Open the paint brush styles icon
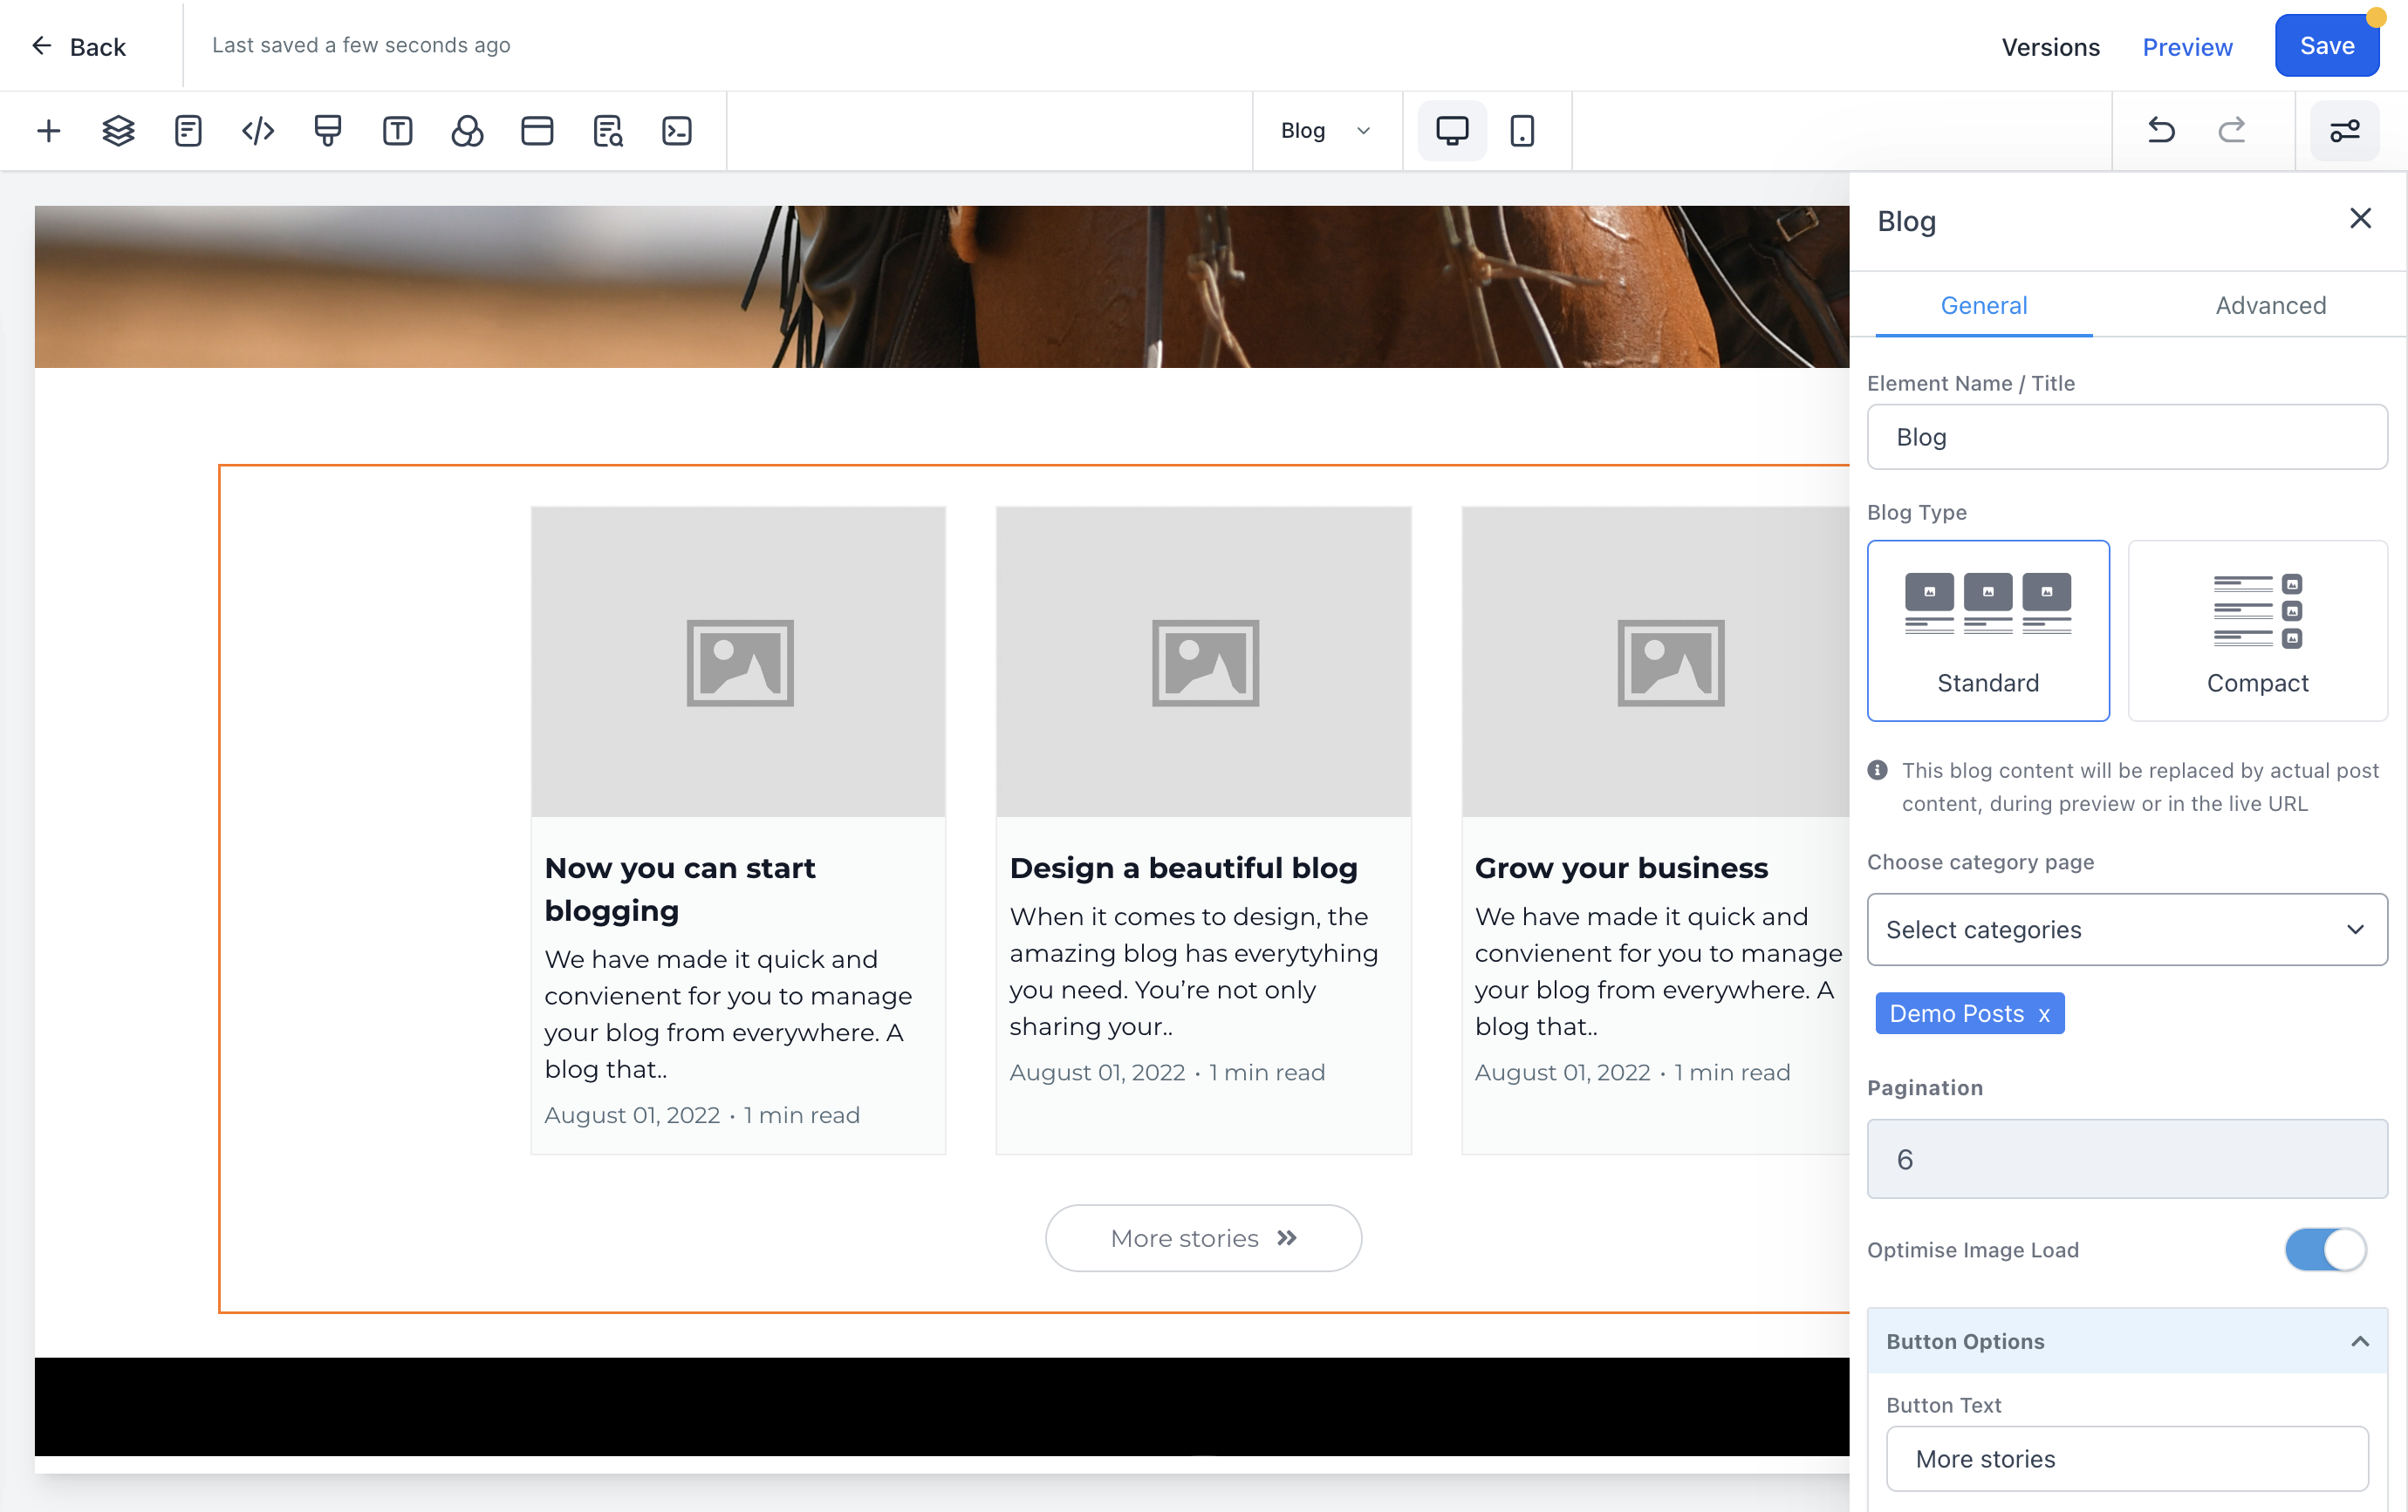2408x1512 pixels. (328, 131)
